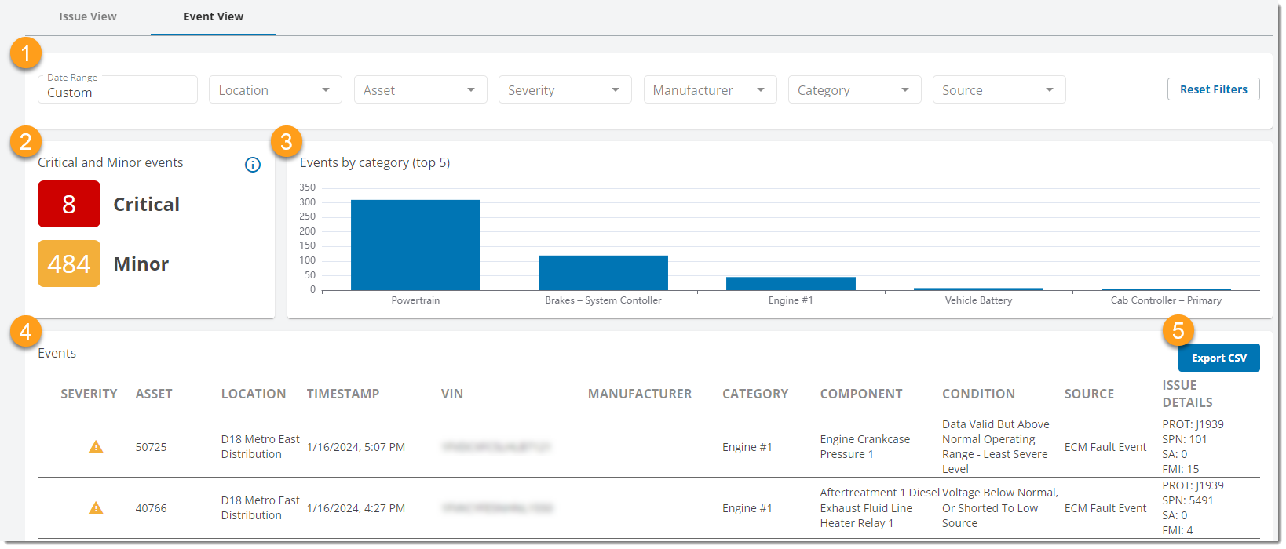
Task: Select the Event View tab
Action: pos(214,16)
